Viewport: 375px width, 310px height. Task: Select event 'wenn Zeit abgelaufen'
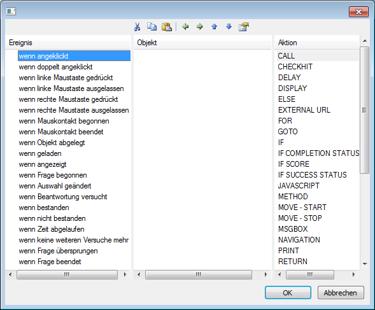52,229
